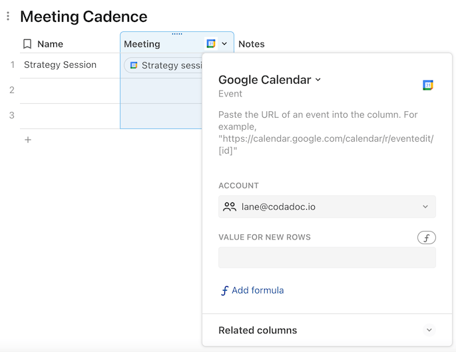Select the empty Meeting cell in row 2

pos(161,90)
